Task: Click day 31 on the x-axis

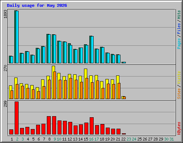Action: point(172,139)
